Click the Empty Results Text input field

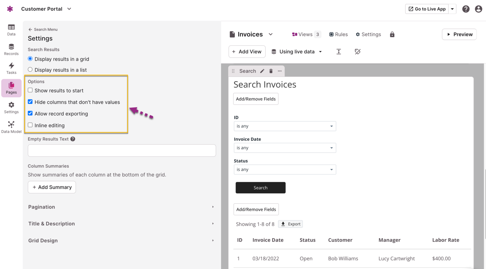coord(122,150)
